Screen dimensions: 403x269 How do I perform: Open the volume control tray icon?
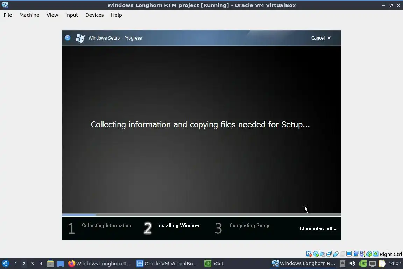[x=352, y=263]
